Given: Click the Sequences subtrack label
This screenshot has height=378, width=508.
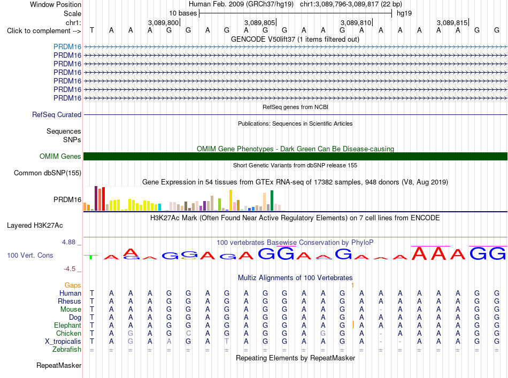Looking at the screenshot, I should (x=64, y=131).
